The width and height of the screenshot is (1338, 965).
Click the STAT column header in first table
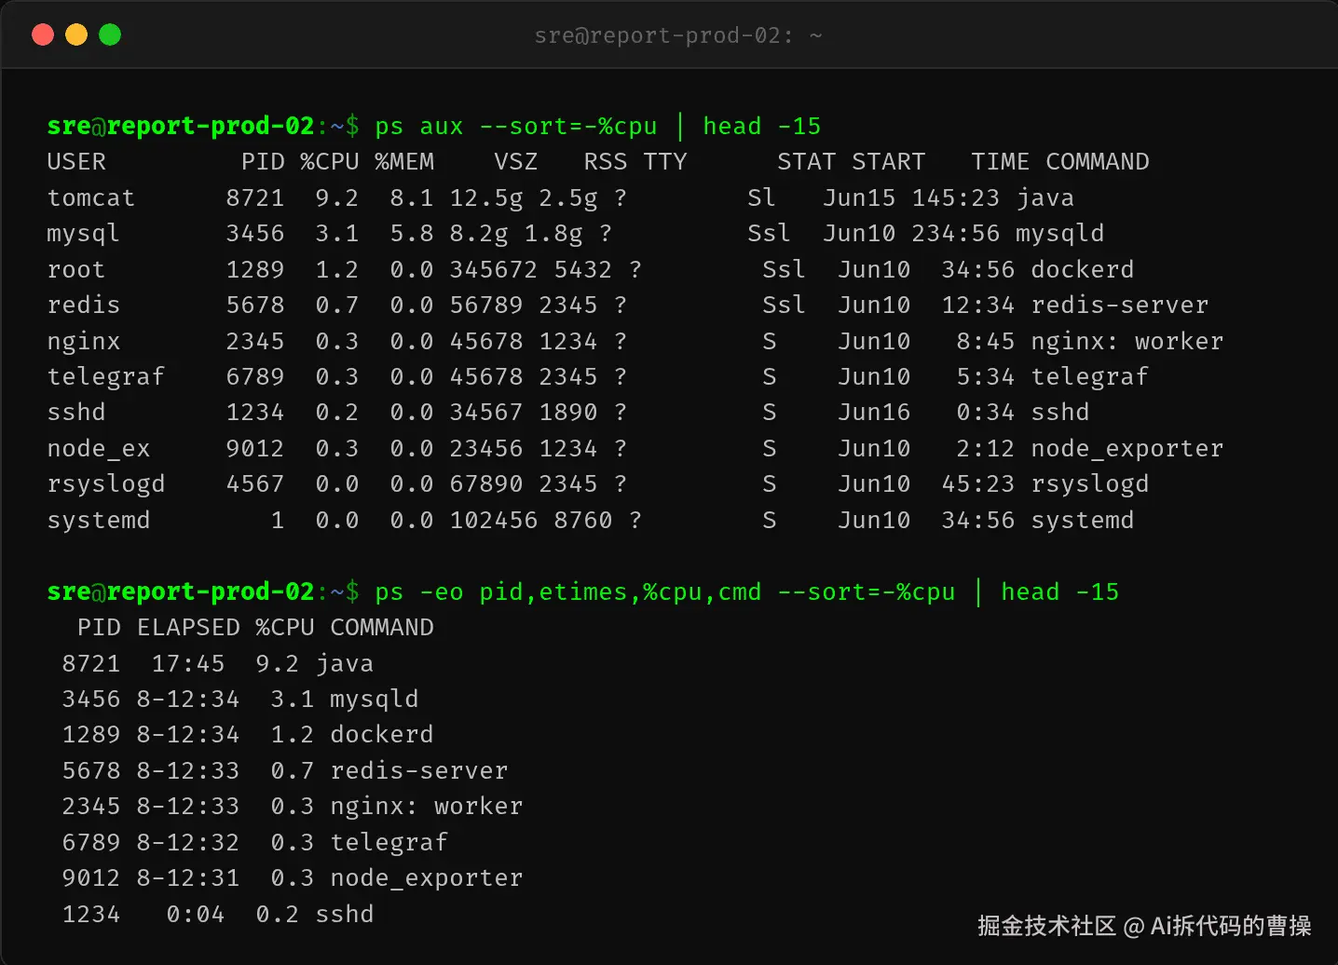807,161
